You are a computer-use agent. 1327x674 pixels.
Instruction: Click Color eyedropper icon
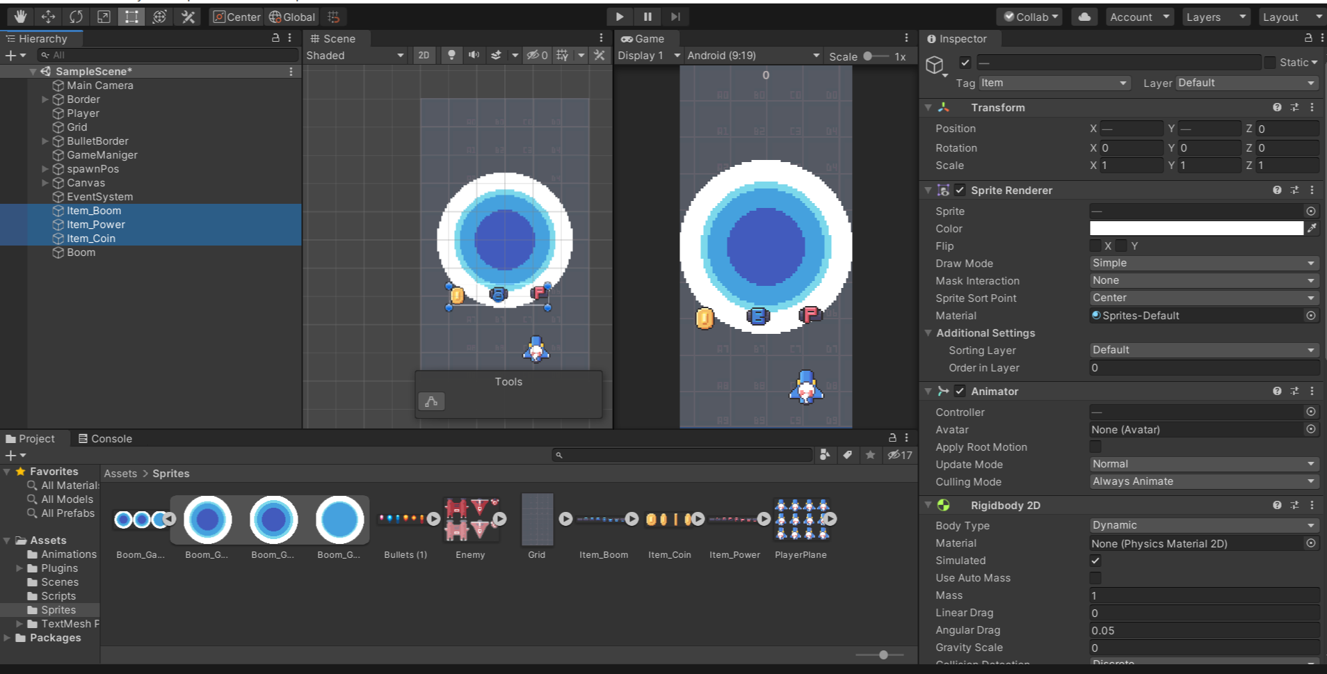pyautogui.click(x=1312, y=228)
